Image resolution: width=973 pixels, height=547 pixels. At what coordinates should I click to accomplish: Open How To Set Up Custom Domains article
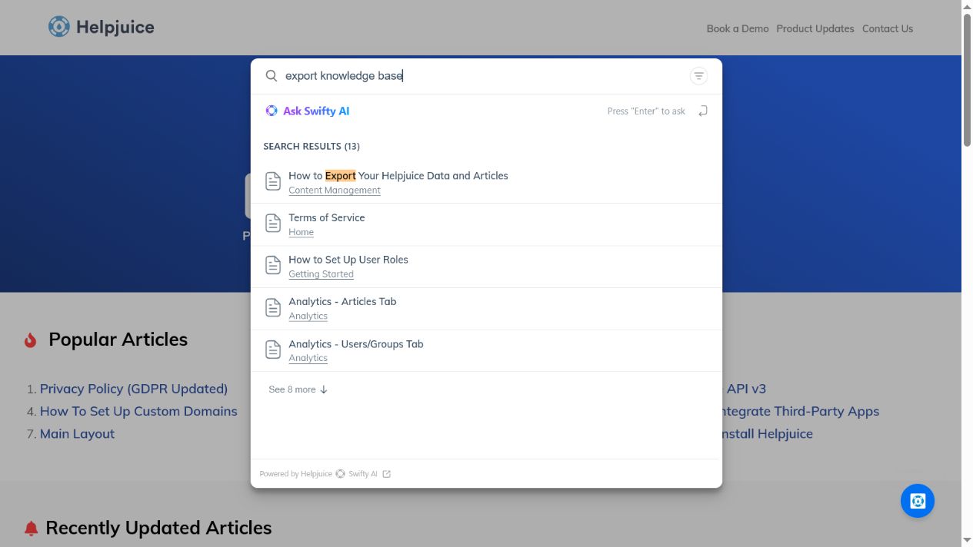(x=138, y=411)
